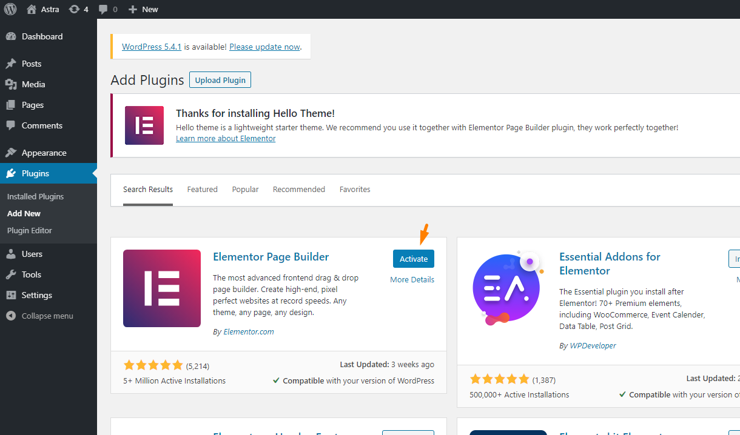Click the Comments icon in sidebar
740x435 pixels.
tap(11, 125)
